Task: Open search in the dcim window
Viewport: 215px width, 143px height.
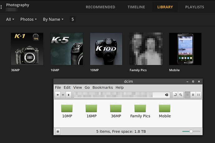Action: click(181, 95)
